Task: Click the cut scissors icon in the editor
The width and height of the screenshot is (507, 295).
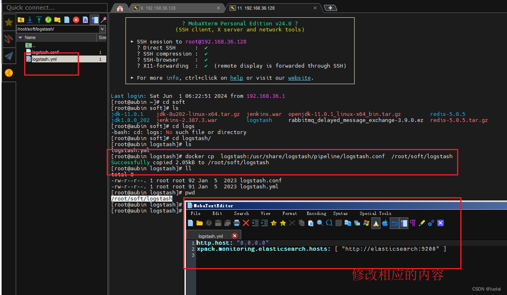Action: point(292,223)
